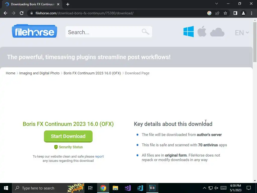Viewport: 257px width, 193px height.
Task: Open the clock showing 6:59 PM
Action: (x=235, y=188)
